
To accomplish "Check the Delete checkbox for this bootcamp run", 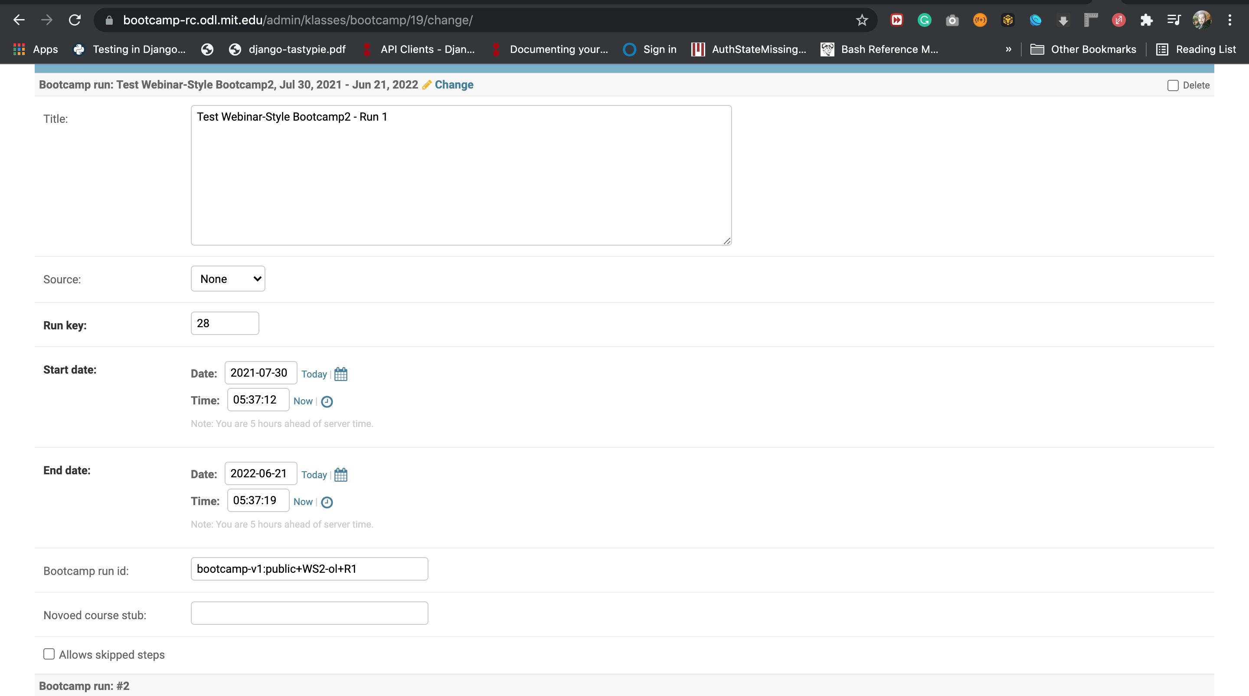I will pyautogui.click(x=1174, y=85).
